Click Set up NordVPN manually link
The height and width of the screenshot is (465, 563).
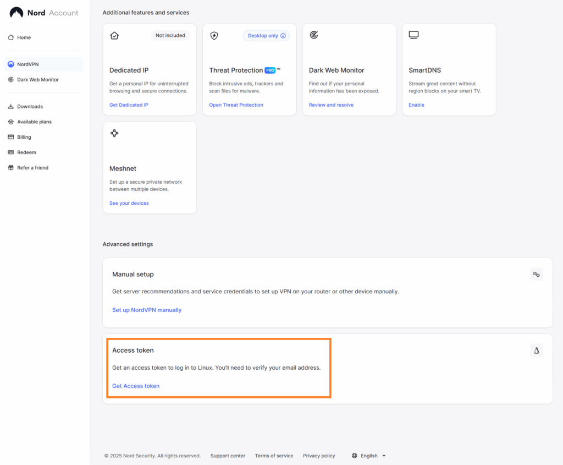tap(147, 310)
